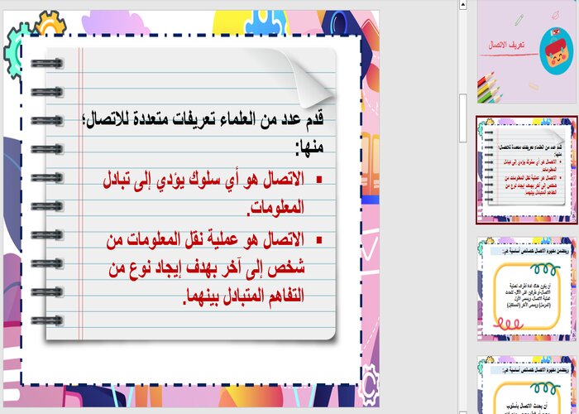
Task: Click the red bullet before 'الاتصال هو عملية نقل'
Action: (x=319, y=240)
